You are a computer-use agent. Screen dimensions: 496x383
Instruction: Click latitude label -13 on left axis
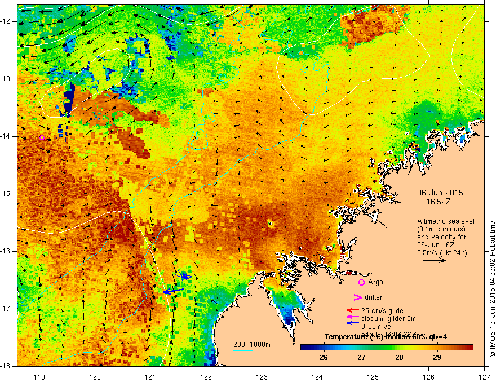coord(6,79)
